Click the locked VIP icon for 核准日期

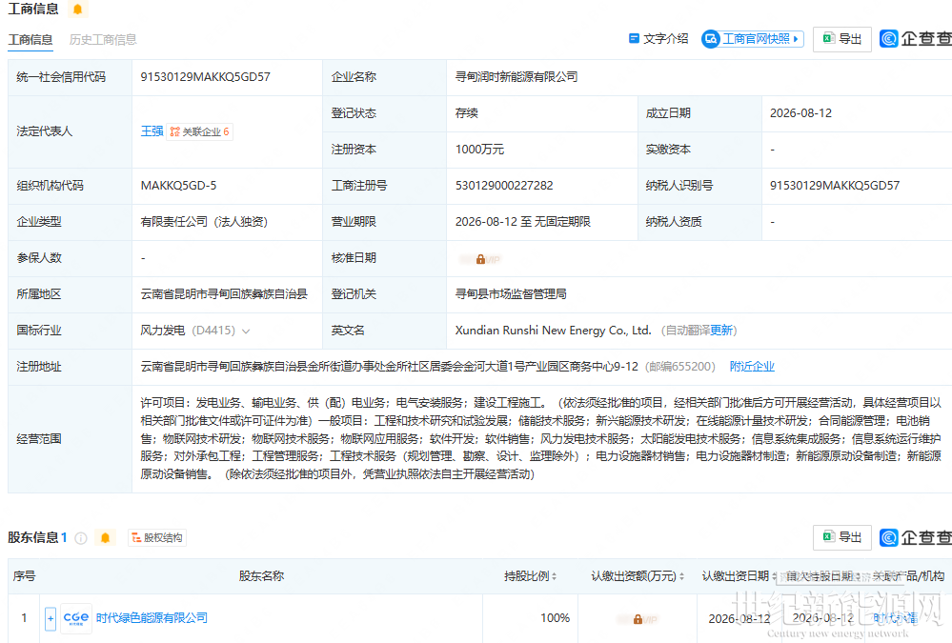[x=480, y=259]
